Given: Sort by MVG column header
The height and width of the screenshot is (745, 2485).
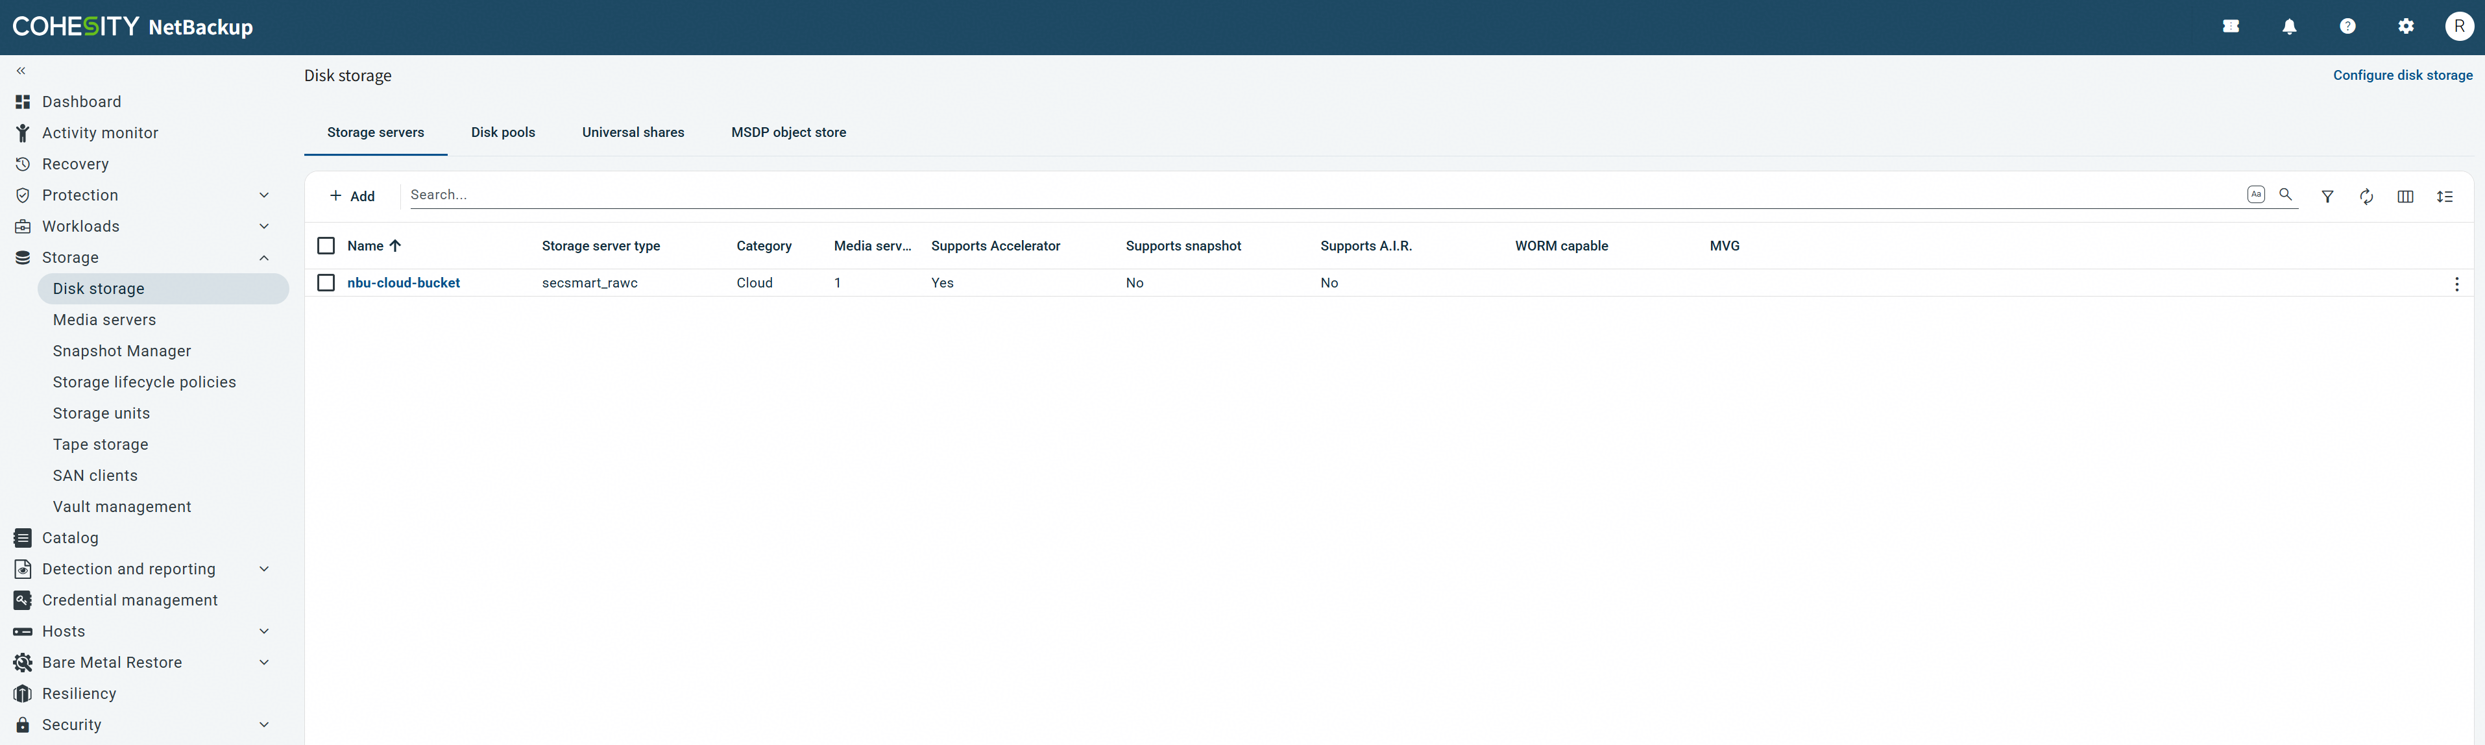Looking at the screenshot, I should (x=1725, y=246).
